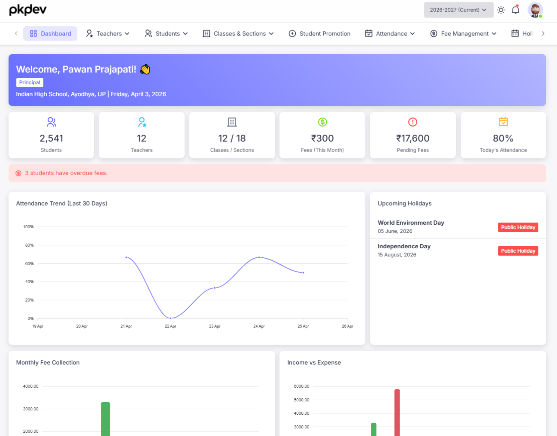Toggle the light/dark theme sun icon
Image resolution: width=557 pixels, height=436 pixels.
coord(501,10)
